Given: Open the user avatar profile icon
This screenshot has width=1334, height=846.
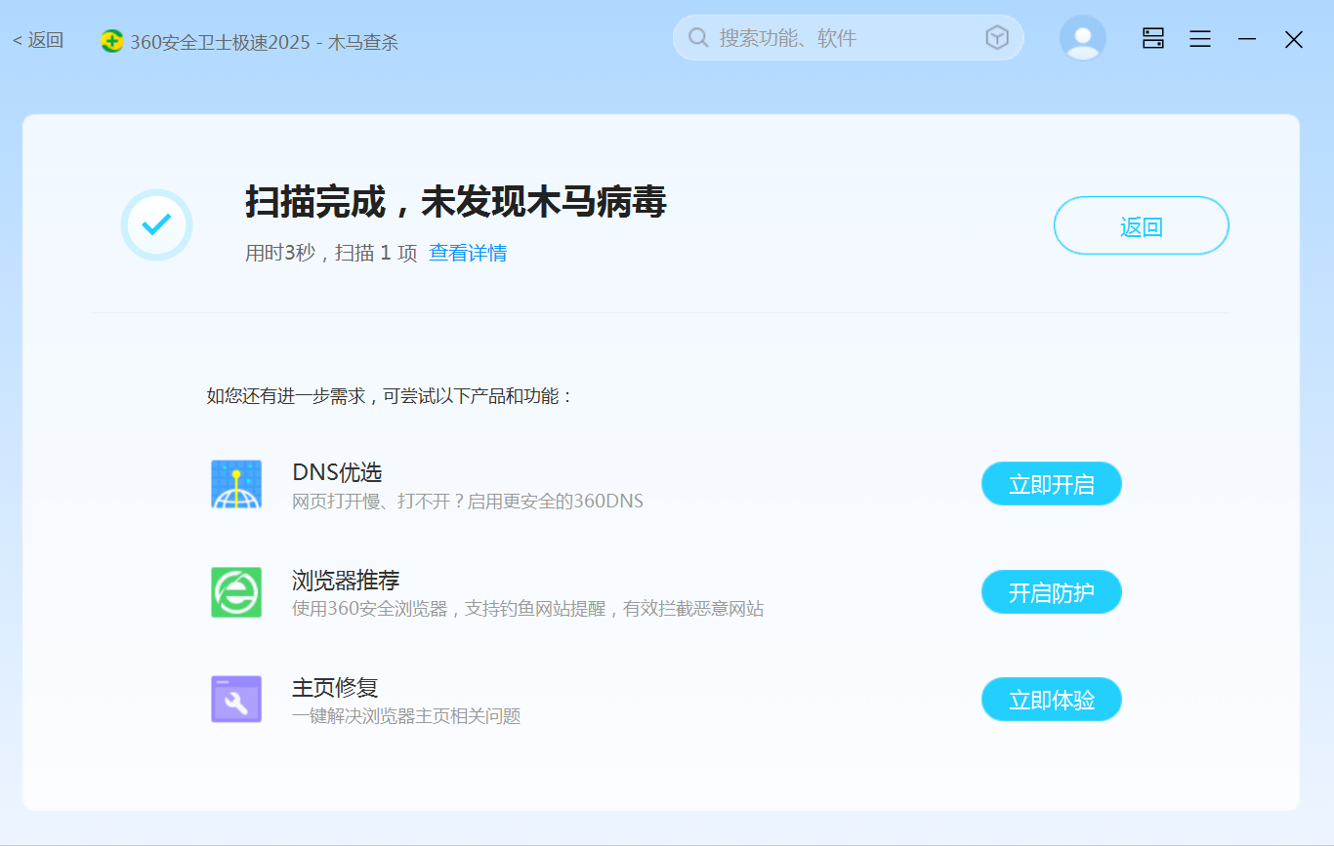Looking at the screenshot, I should pyautogui.click(x=1083, y=38).
